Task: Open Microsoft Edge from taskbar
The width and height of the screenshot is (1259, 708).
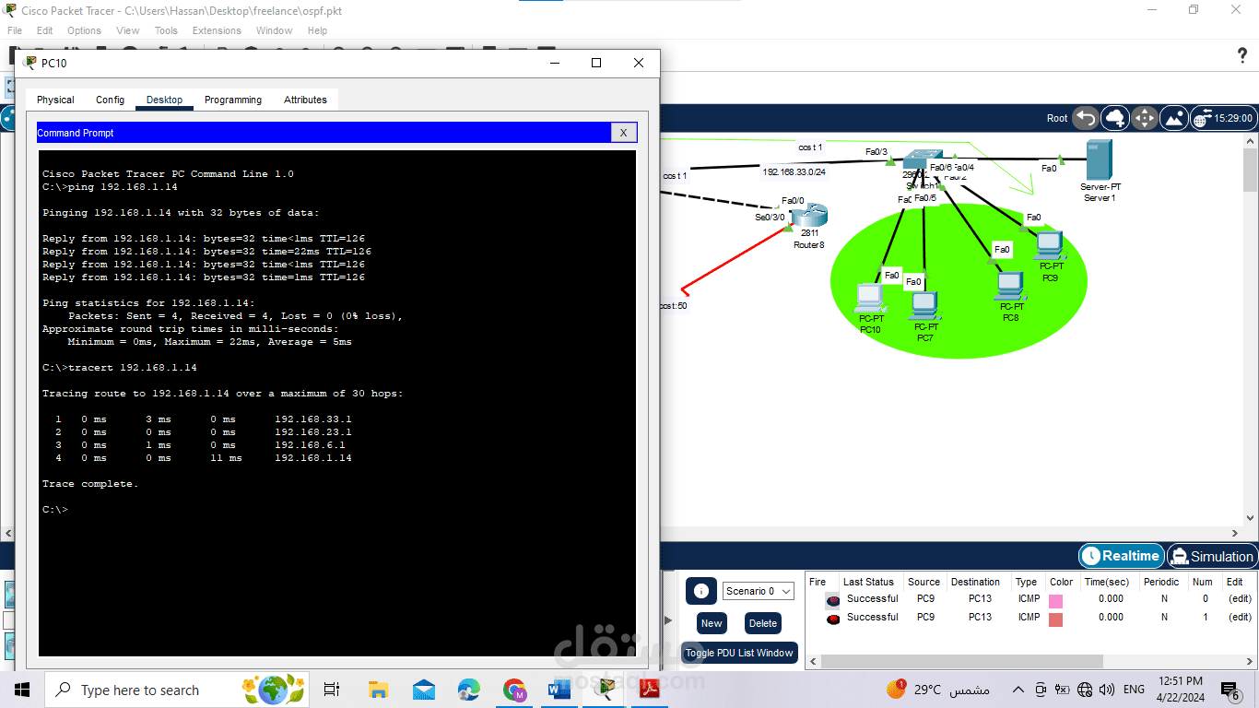Action: (x=469, y=690)
